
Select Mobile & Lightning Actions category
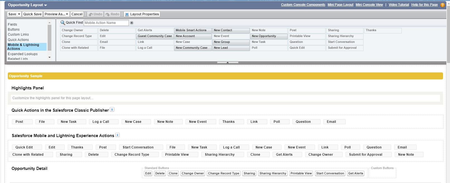click(x=27, y=47)
